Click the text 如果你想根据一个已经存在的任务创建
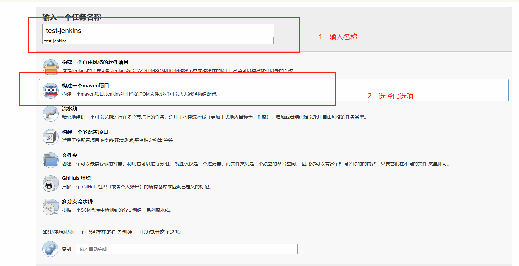The image size is (519, 266). (111, 232)
